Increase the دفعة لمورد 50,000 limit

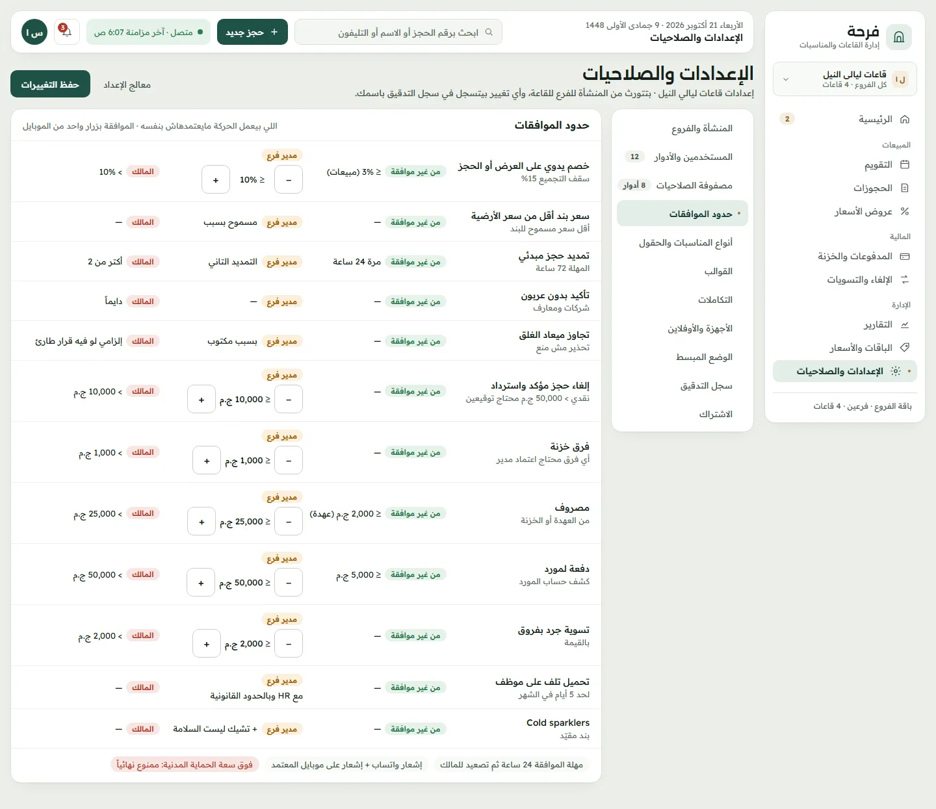(x=201, y=583)
